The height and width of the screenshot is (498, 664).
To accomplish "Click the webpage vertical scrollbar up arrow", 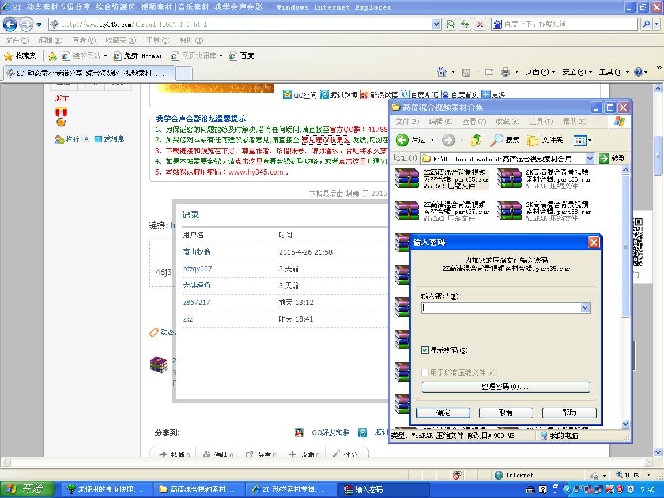I will pos(658,89).
